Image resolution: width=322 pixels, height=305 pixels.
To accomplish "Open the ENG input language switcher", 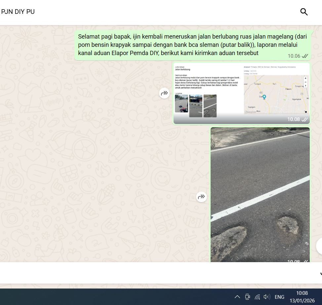I will 279,297.
